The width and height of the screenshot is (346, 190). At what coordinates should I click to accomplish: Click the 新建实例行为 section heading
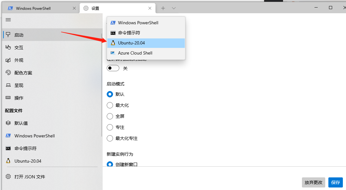point(120,154)
